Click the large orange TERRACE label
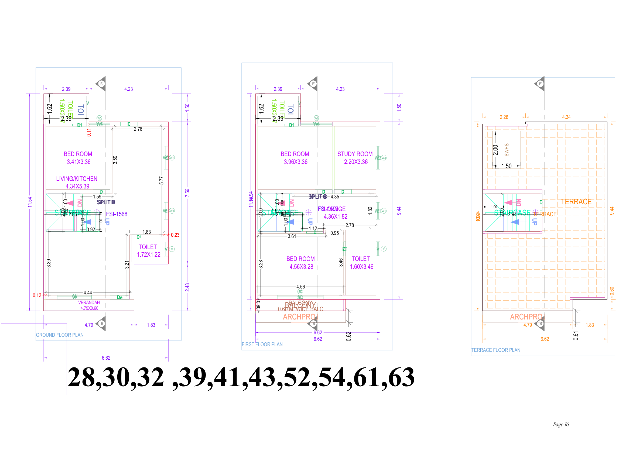Viewport: 643px width, 454px height. (x=576, y=202)
